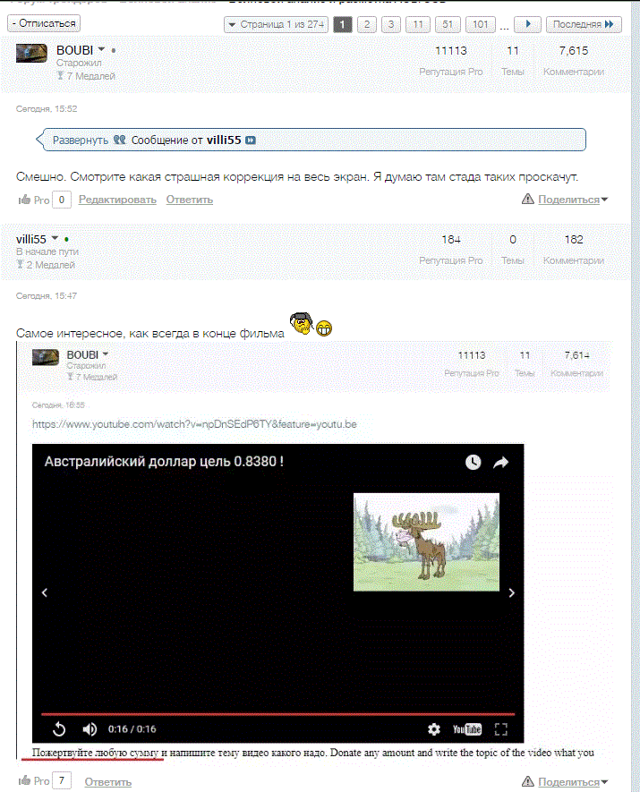Open villi55 user profile name
640x792 pixels.
point(30,239)
